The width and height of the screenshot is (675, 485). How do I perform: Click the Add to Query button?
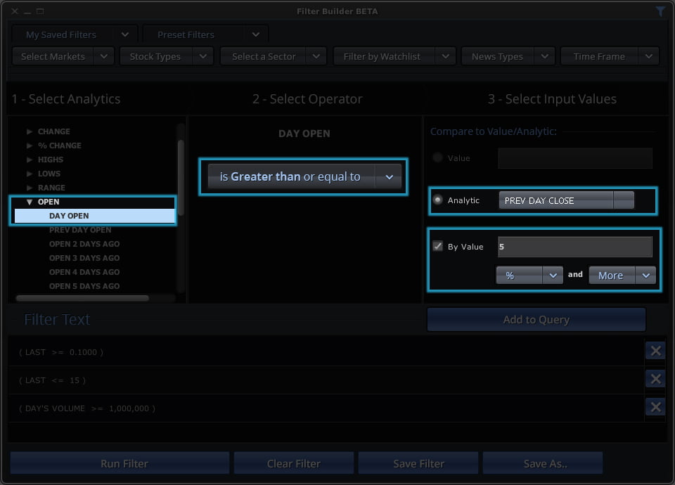point(536,320)
